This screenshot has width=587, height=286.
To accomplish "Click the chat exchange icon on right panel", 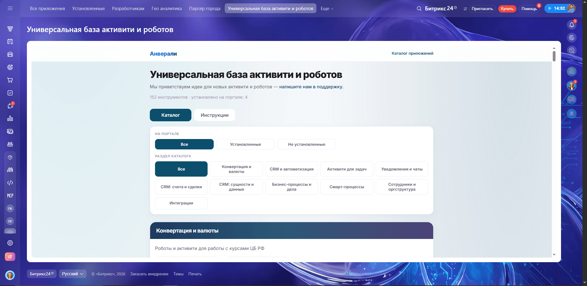I will pyautogui.click(x=572, y=50).
